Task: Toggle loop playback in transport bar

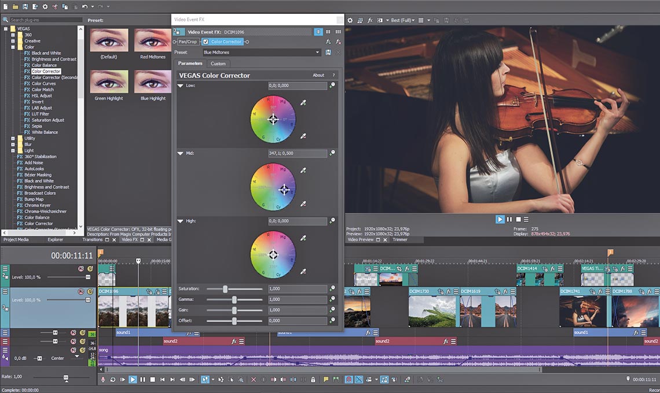Action: point(113,380)
